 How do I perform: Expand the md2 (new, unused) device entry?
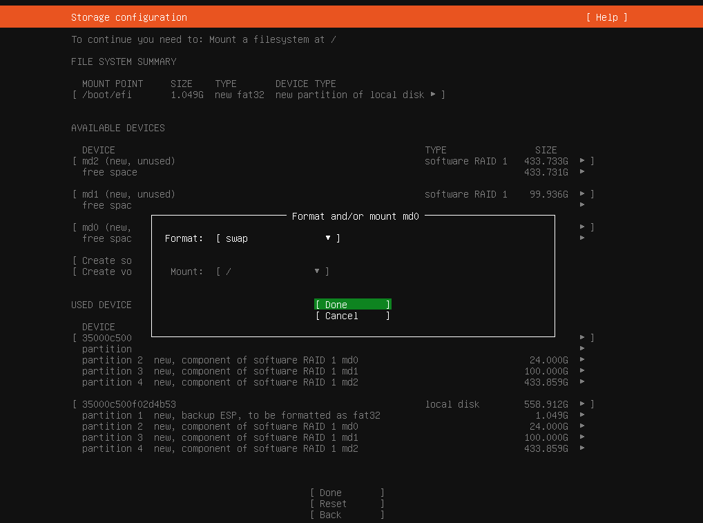pyautogui.click(x=128, y=161)
